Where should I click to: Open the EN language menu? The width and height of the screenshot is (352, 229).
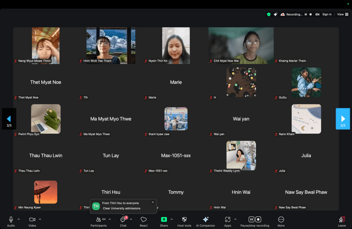[317, 14]
